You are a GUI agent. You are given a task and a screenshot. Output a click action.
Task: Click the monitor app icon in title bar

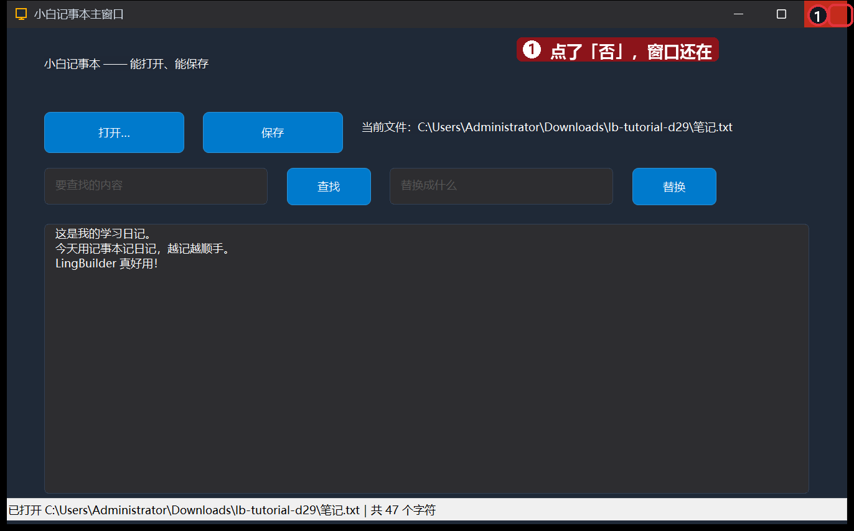coord(21,14)
